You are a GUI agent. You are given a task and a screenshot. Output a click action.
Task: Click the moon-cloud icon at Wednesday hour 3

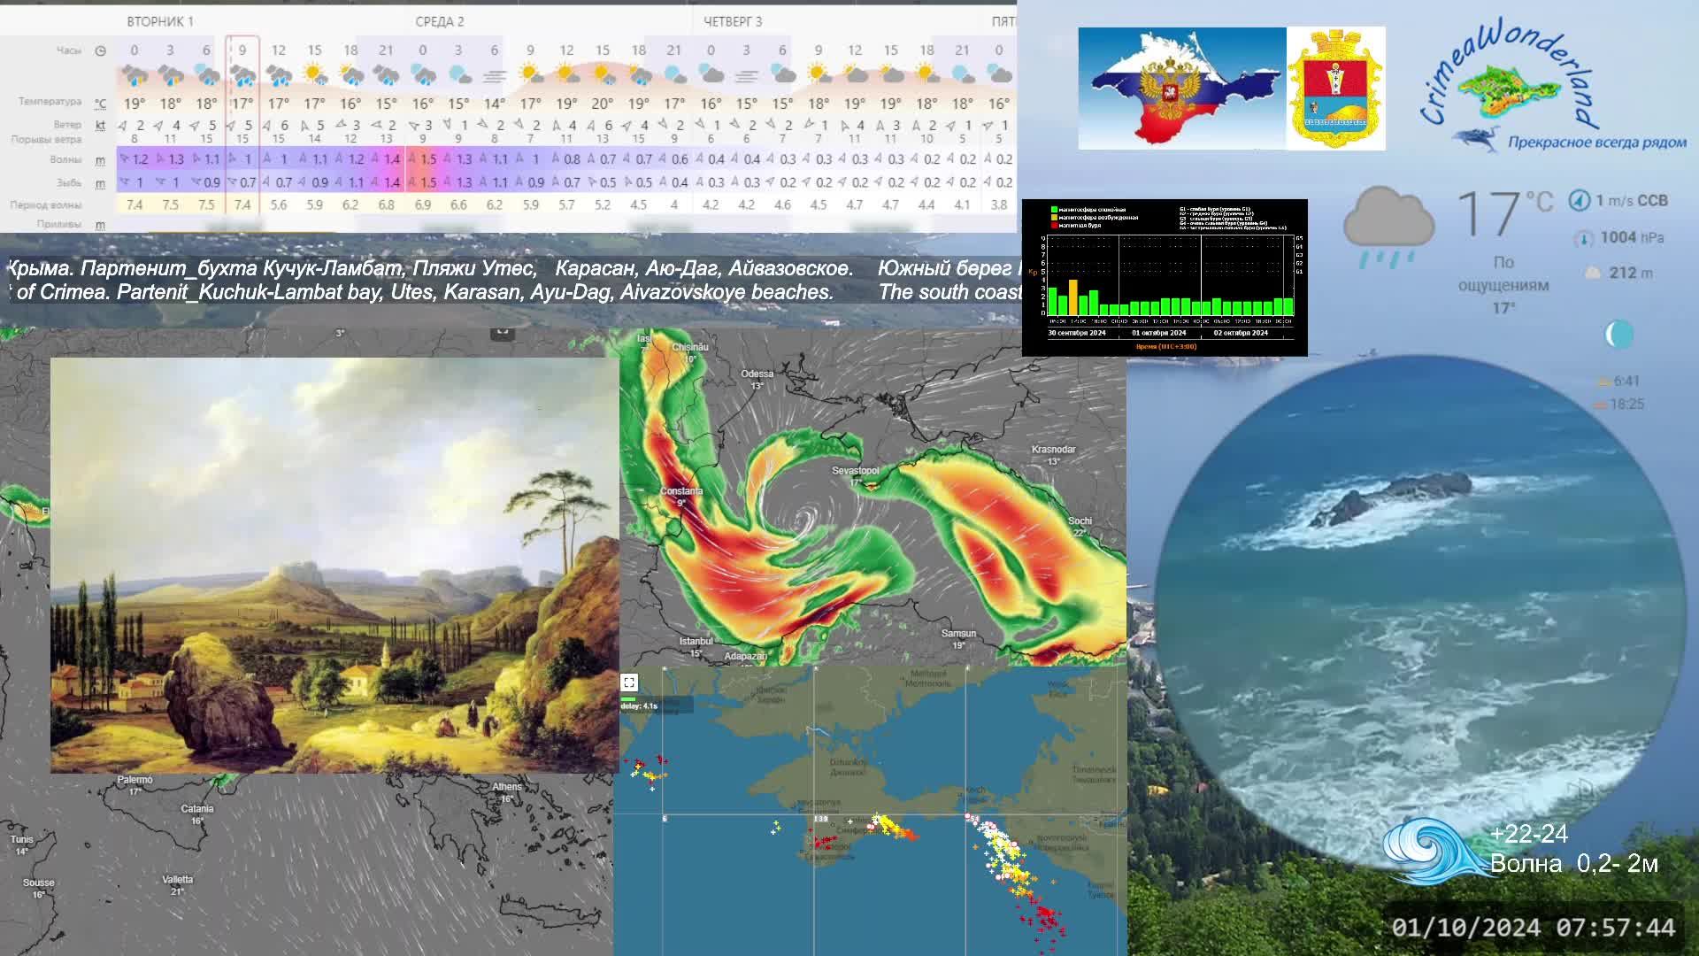(x=458, y=74)
